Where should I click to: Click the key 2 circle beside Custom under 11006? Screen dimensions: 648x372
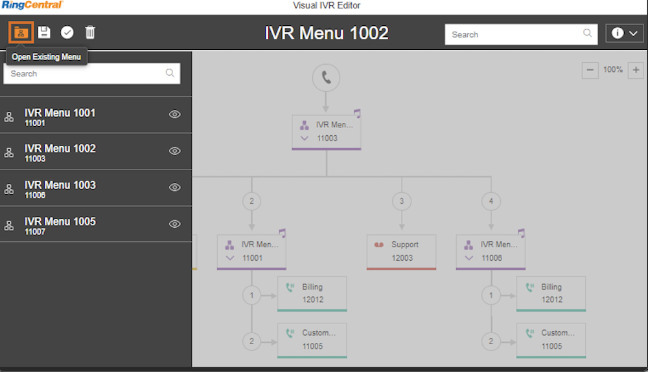[x=491, y=342]
